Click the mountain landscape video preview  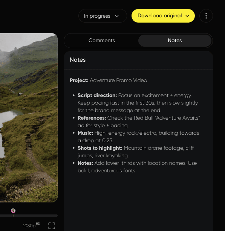(29, 117)
